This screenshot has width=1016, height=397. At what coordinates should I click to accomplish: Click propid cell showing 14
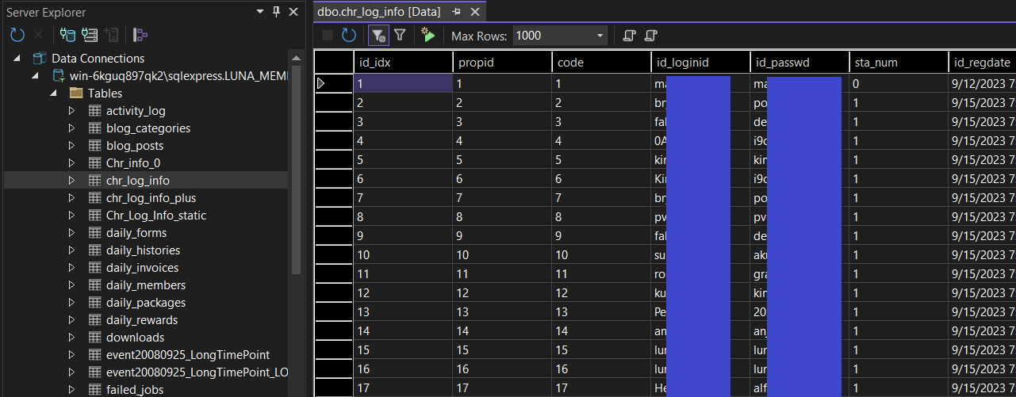coord(503,330)
